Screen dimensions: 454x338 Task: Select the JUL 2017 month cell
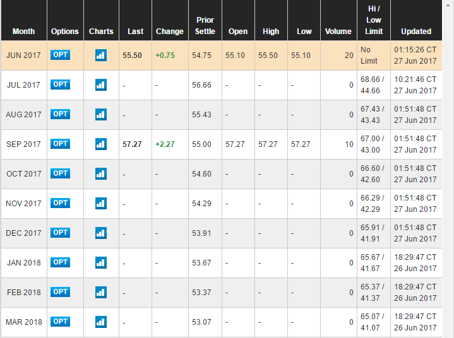click(x=24, y=85)
